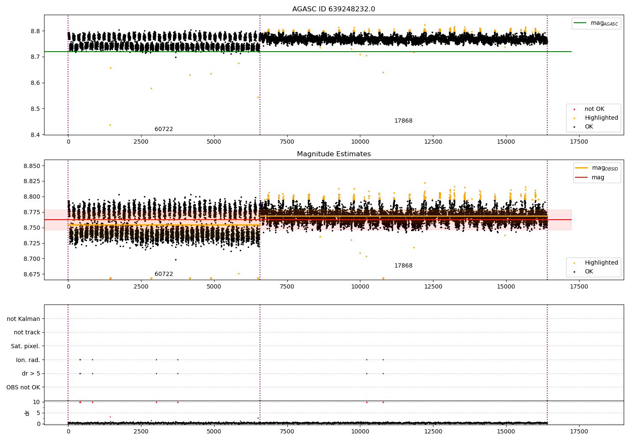Click the 'not track' axis label

(27, 333)
